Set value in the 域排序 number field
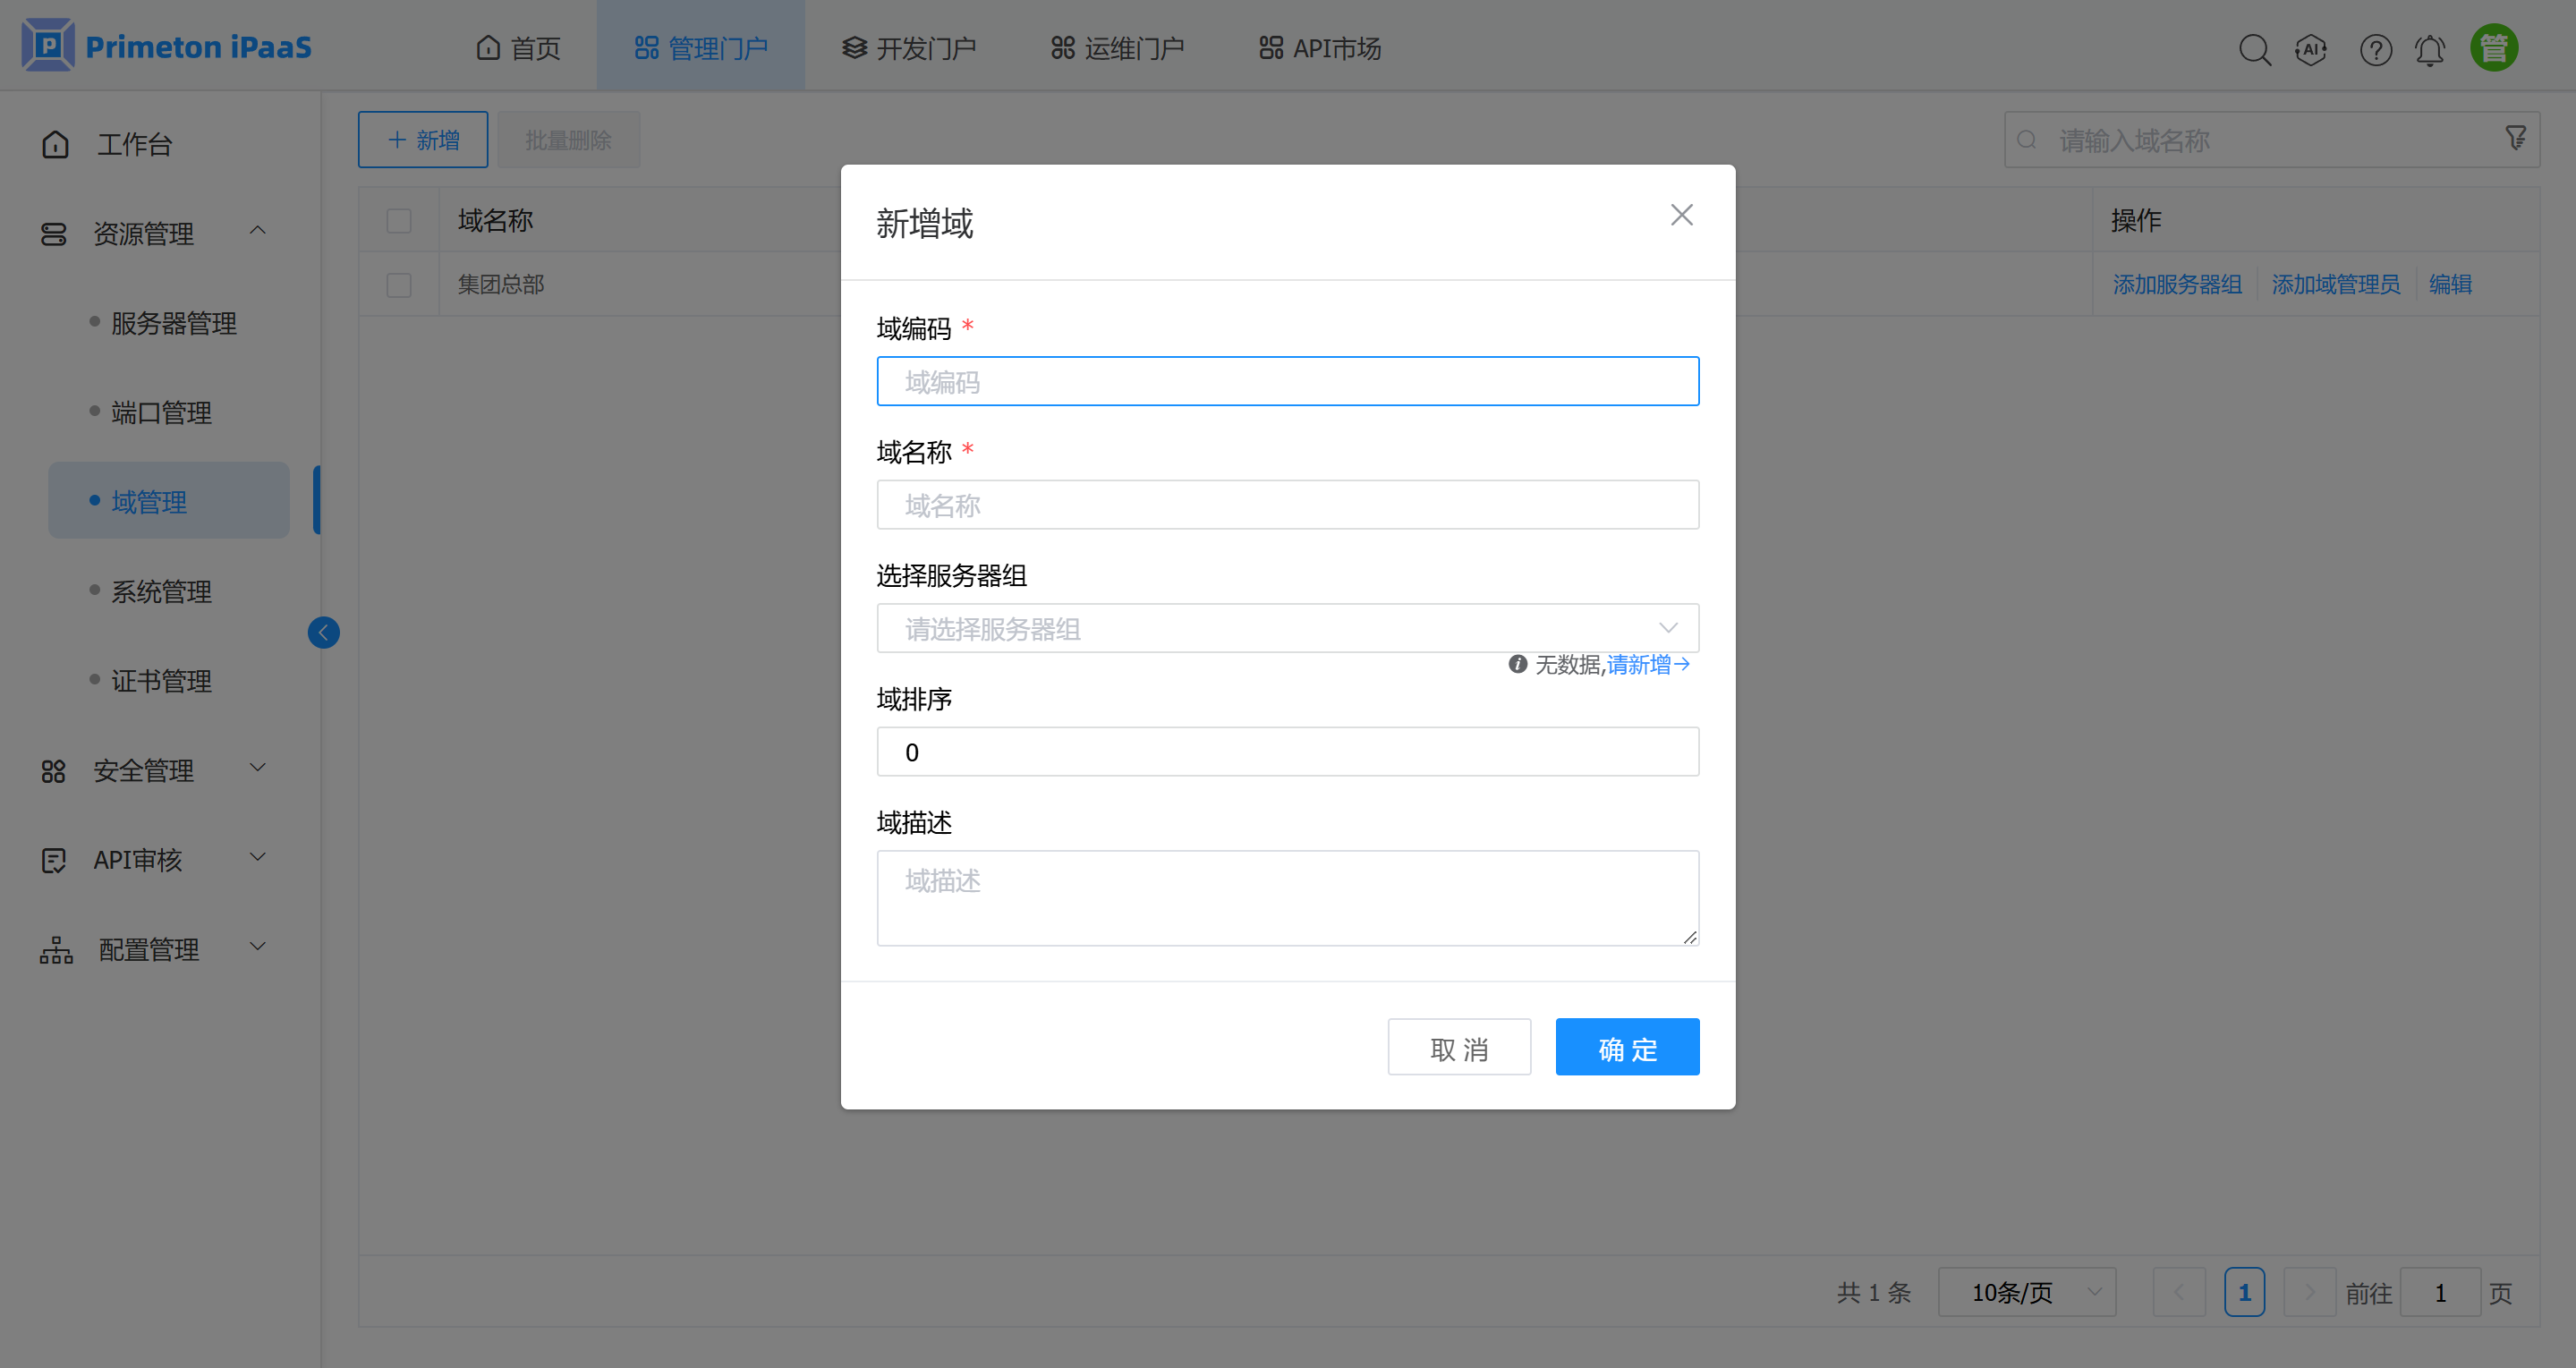Viewport: 2576px width, 1368px height. pyautogui.click(x=1288, y=751)
